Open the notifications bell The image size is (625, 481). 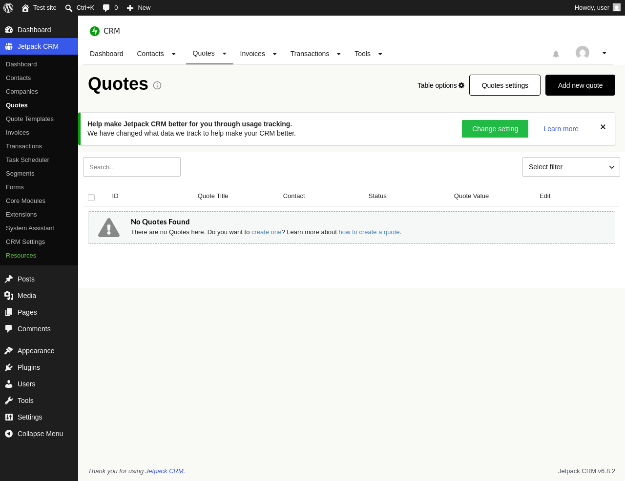tap(556, 54)
